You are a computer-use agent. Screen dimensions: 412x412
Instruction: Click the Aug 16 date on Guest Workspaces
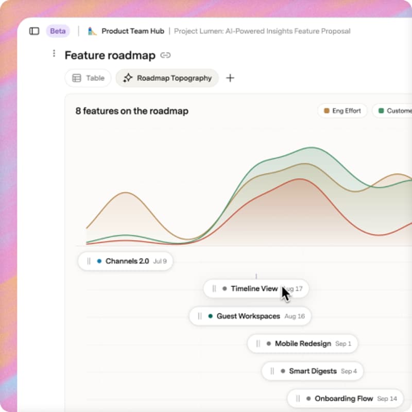[295, 316]
